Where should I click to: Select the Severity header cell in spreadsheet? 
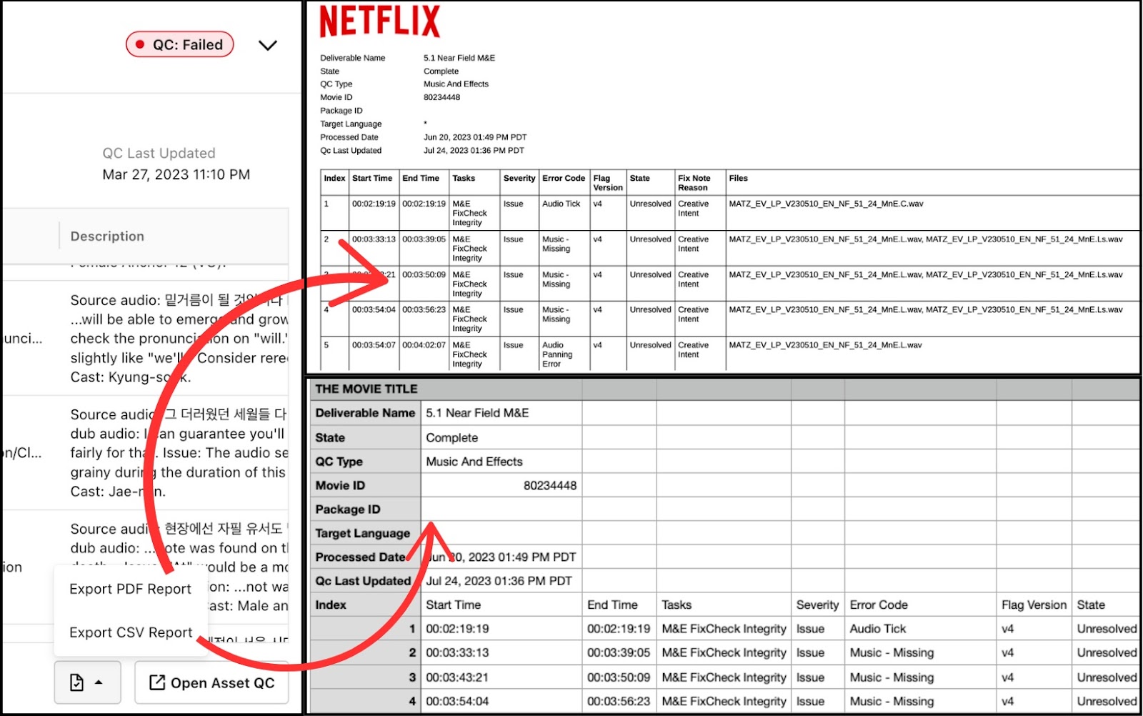click(x=817, y=605)
